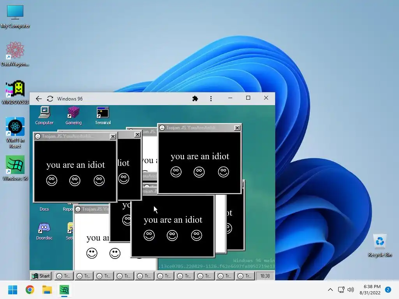Click the right smiley in leftmost black popup
This screenshot has width=399, height=299.
pyautogui.click(x=99, y=181)
